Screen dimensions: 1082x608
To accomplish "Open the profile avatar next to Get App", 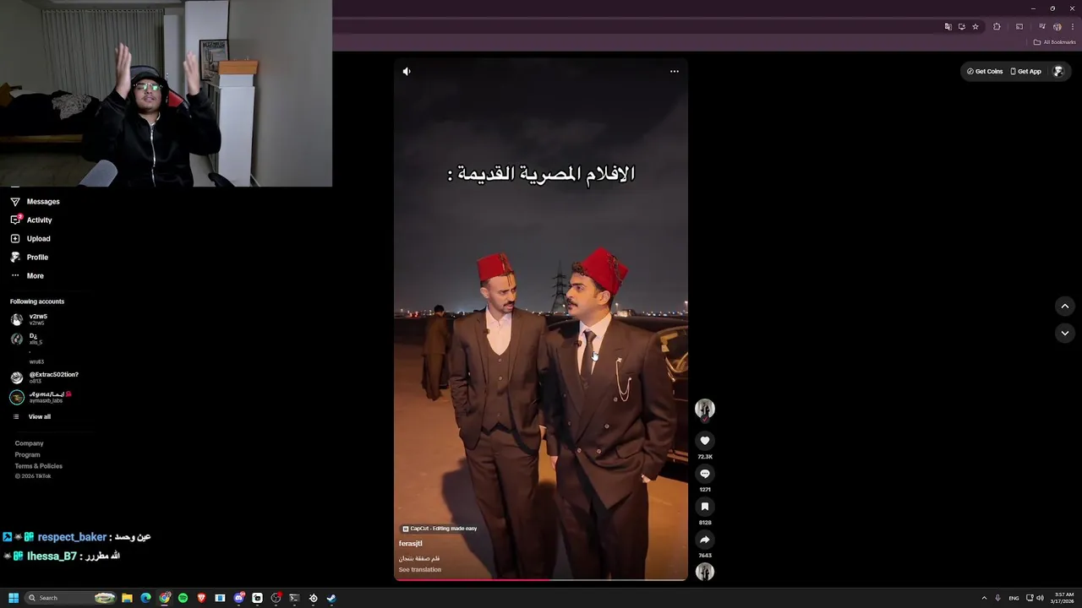I will [x=1057, y=72].
